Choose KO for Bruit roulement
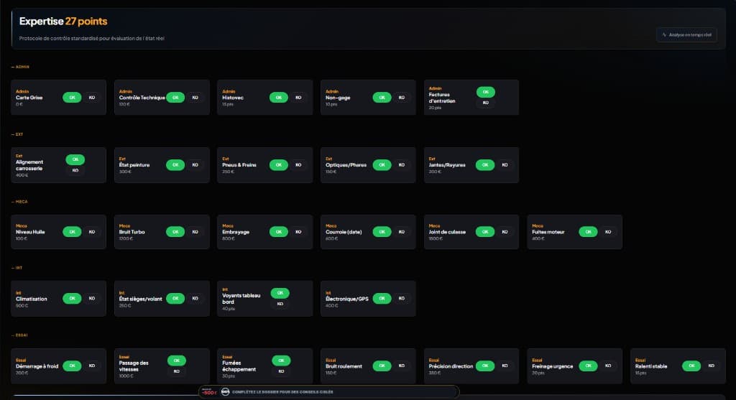The height and width of the screenshot is (400, 736). click(x=402, y=366)
